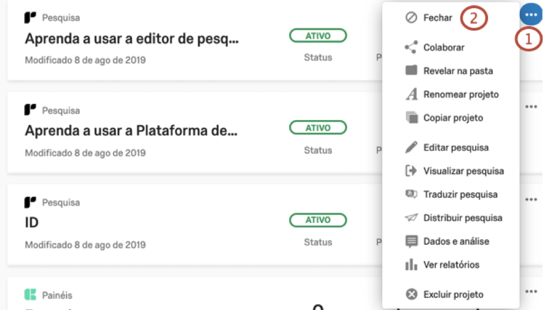Click the Visualizar pesquisa arrow icon
Screen dimensions: 543x310
411,171
